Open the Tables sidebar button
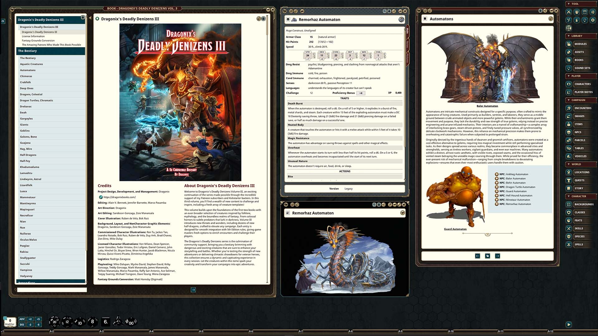The image size is (598, 336). (x=581, y=148)
